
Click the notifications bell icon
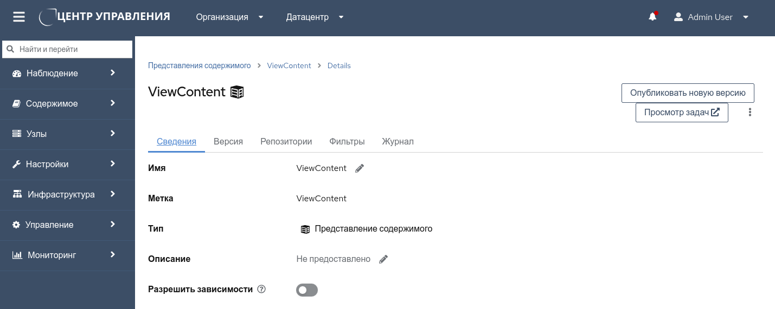click(x=652, y=17)
